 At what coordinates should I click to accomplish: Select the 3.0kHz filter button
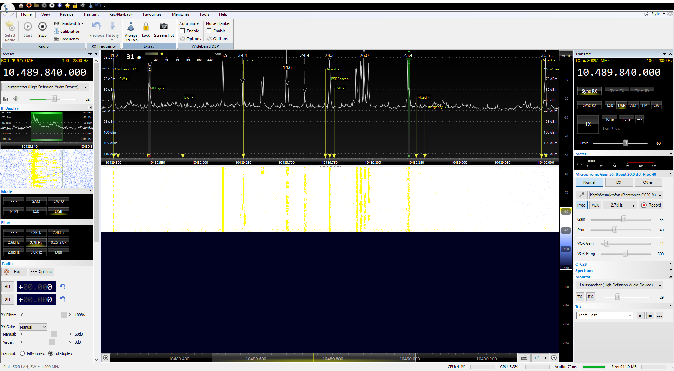36,252
